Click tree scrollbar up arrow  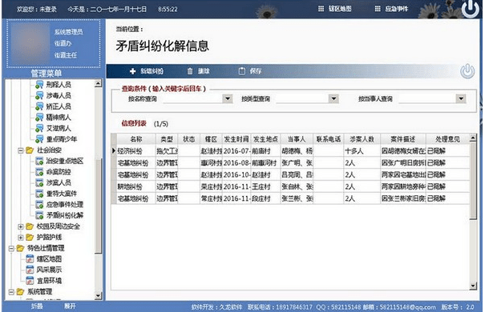(x=98, y=83)
